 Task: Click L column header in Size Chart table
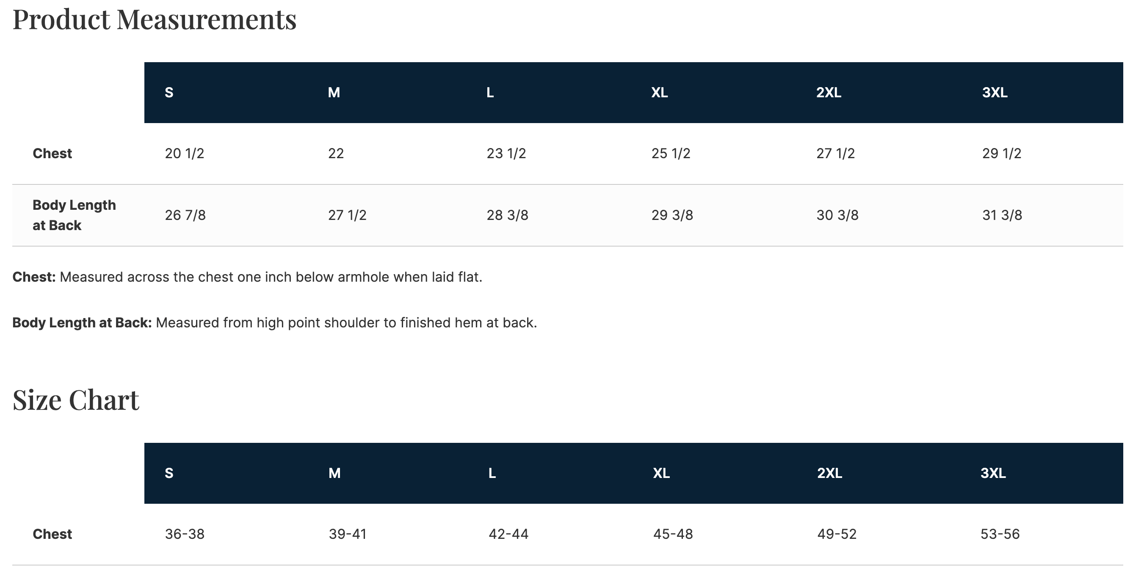tap(492, 473)
